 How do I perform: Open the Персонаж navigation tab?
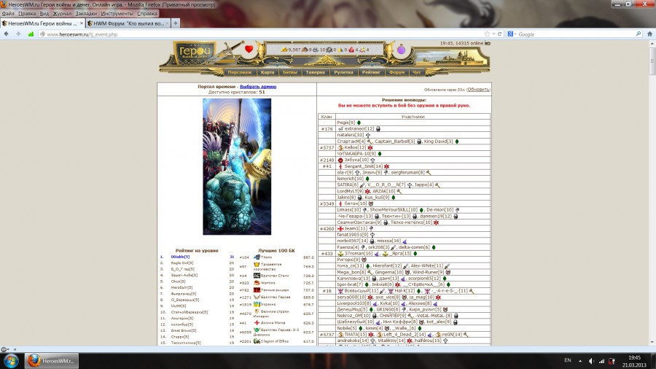(239, 72)
